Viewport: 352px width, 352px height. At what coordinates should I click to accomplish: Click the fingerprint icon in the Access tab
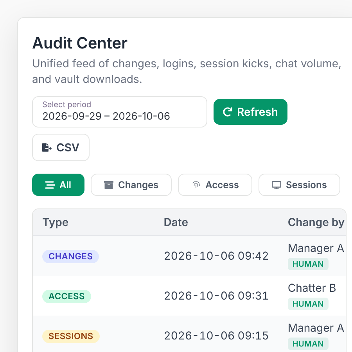click(196, 185)
